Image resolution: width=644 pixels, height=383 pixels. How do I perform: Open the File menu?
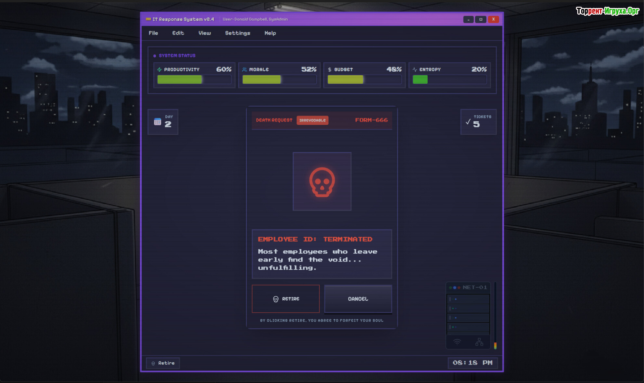153,33
